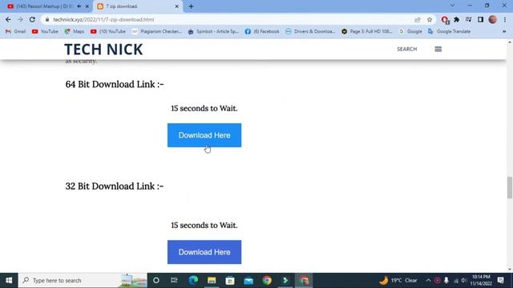This screenshot has height=288, width=513.
Task: Click the 64 Bit Download Link heading
Action: (x=115, y=84)
